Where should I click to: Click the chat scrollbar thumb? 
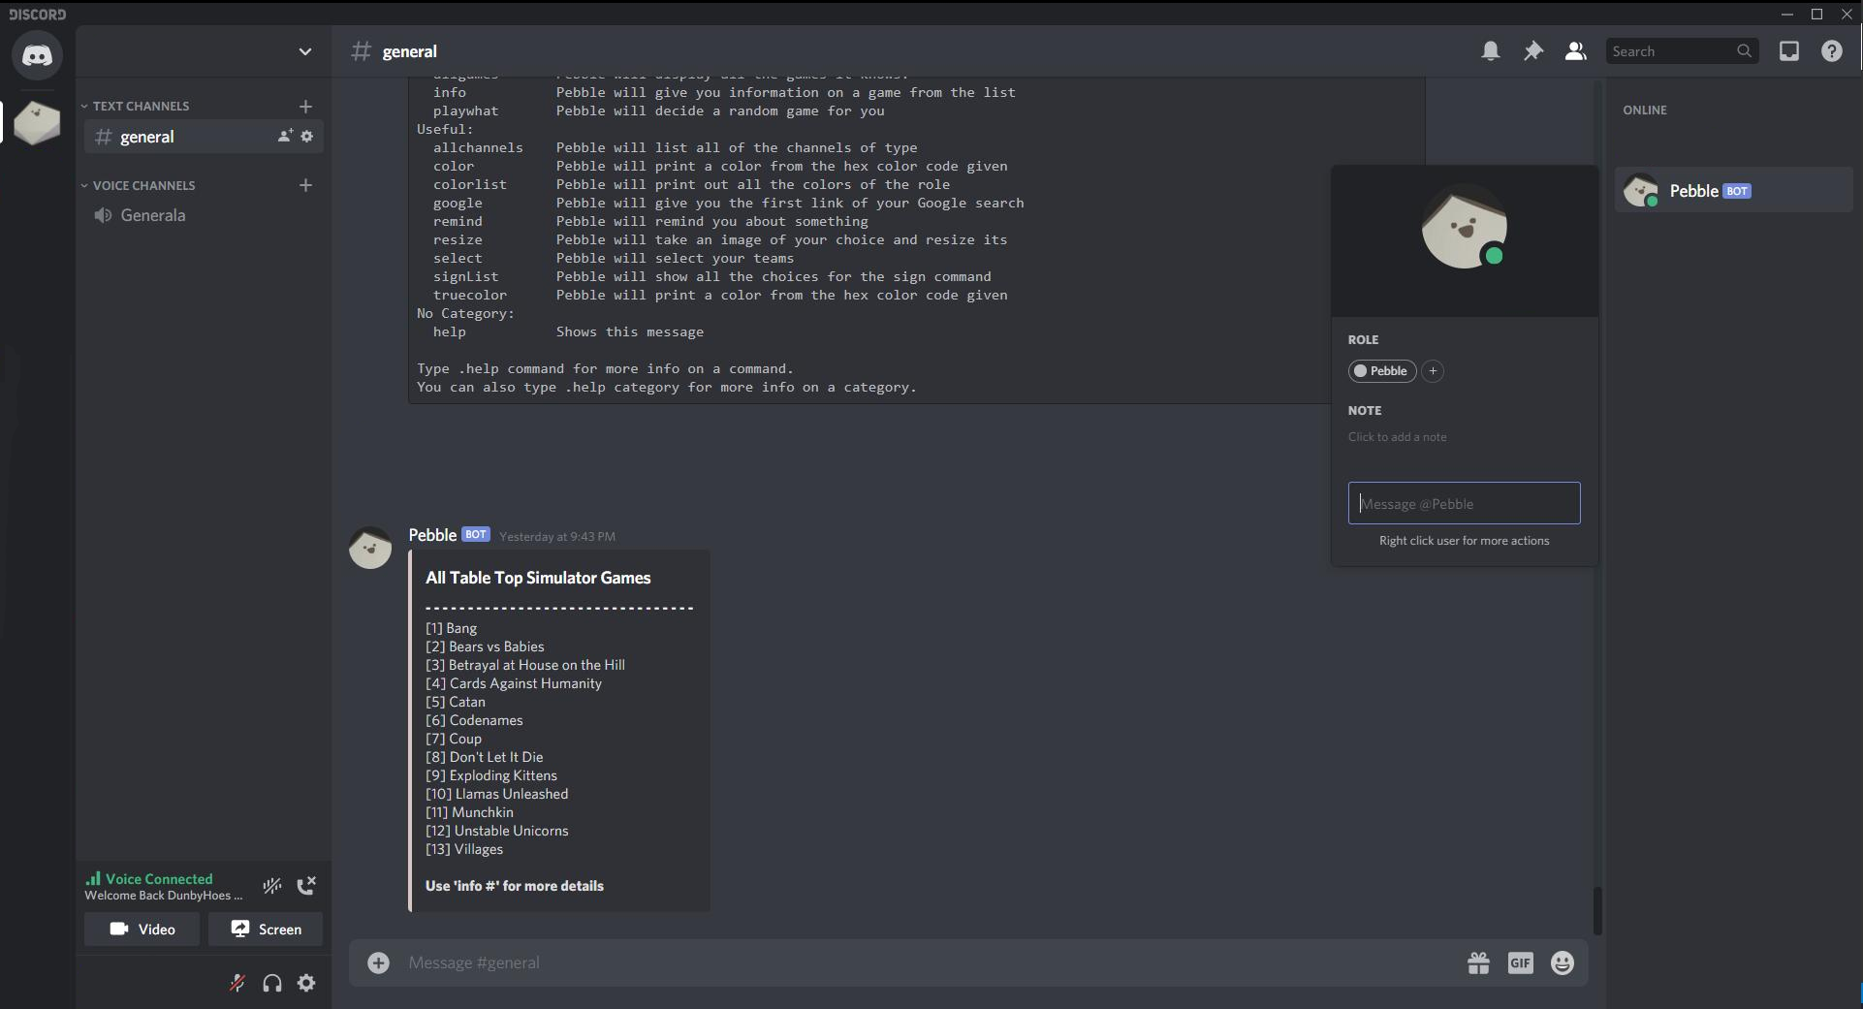click(1597, 910)
